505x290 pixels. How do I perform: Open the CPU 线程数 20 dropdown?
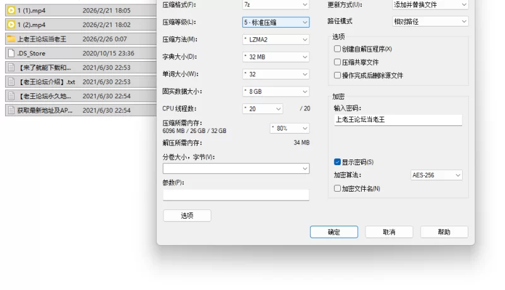[263, 109]
